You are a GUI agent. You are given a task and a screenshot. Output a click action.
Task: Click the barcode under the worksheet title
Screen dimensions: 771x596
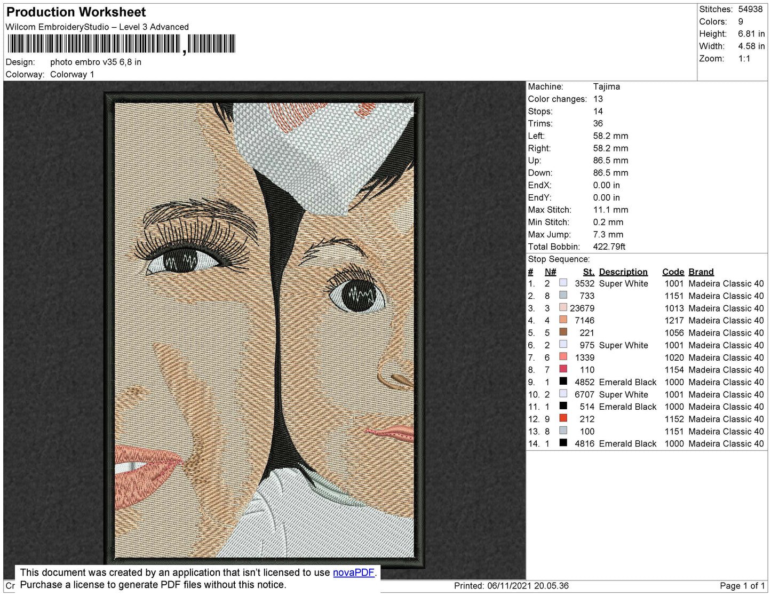pos(121,44)
